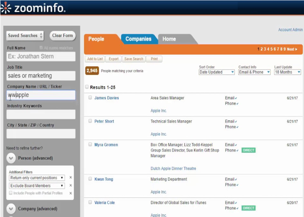
Task: Open Kwun Tong profile
Action: point(104,179)
